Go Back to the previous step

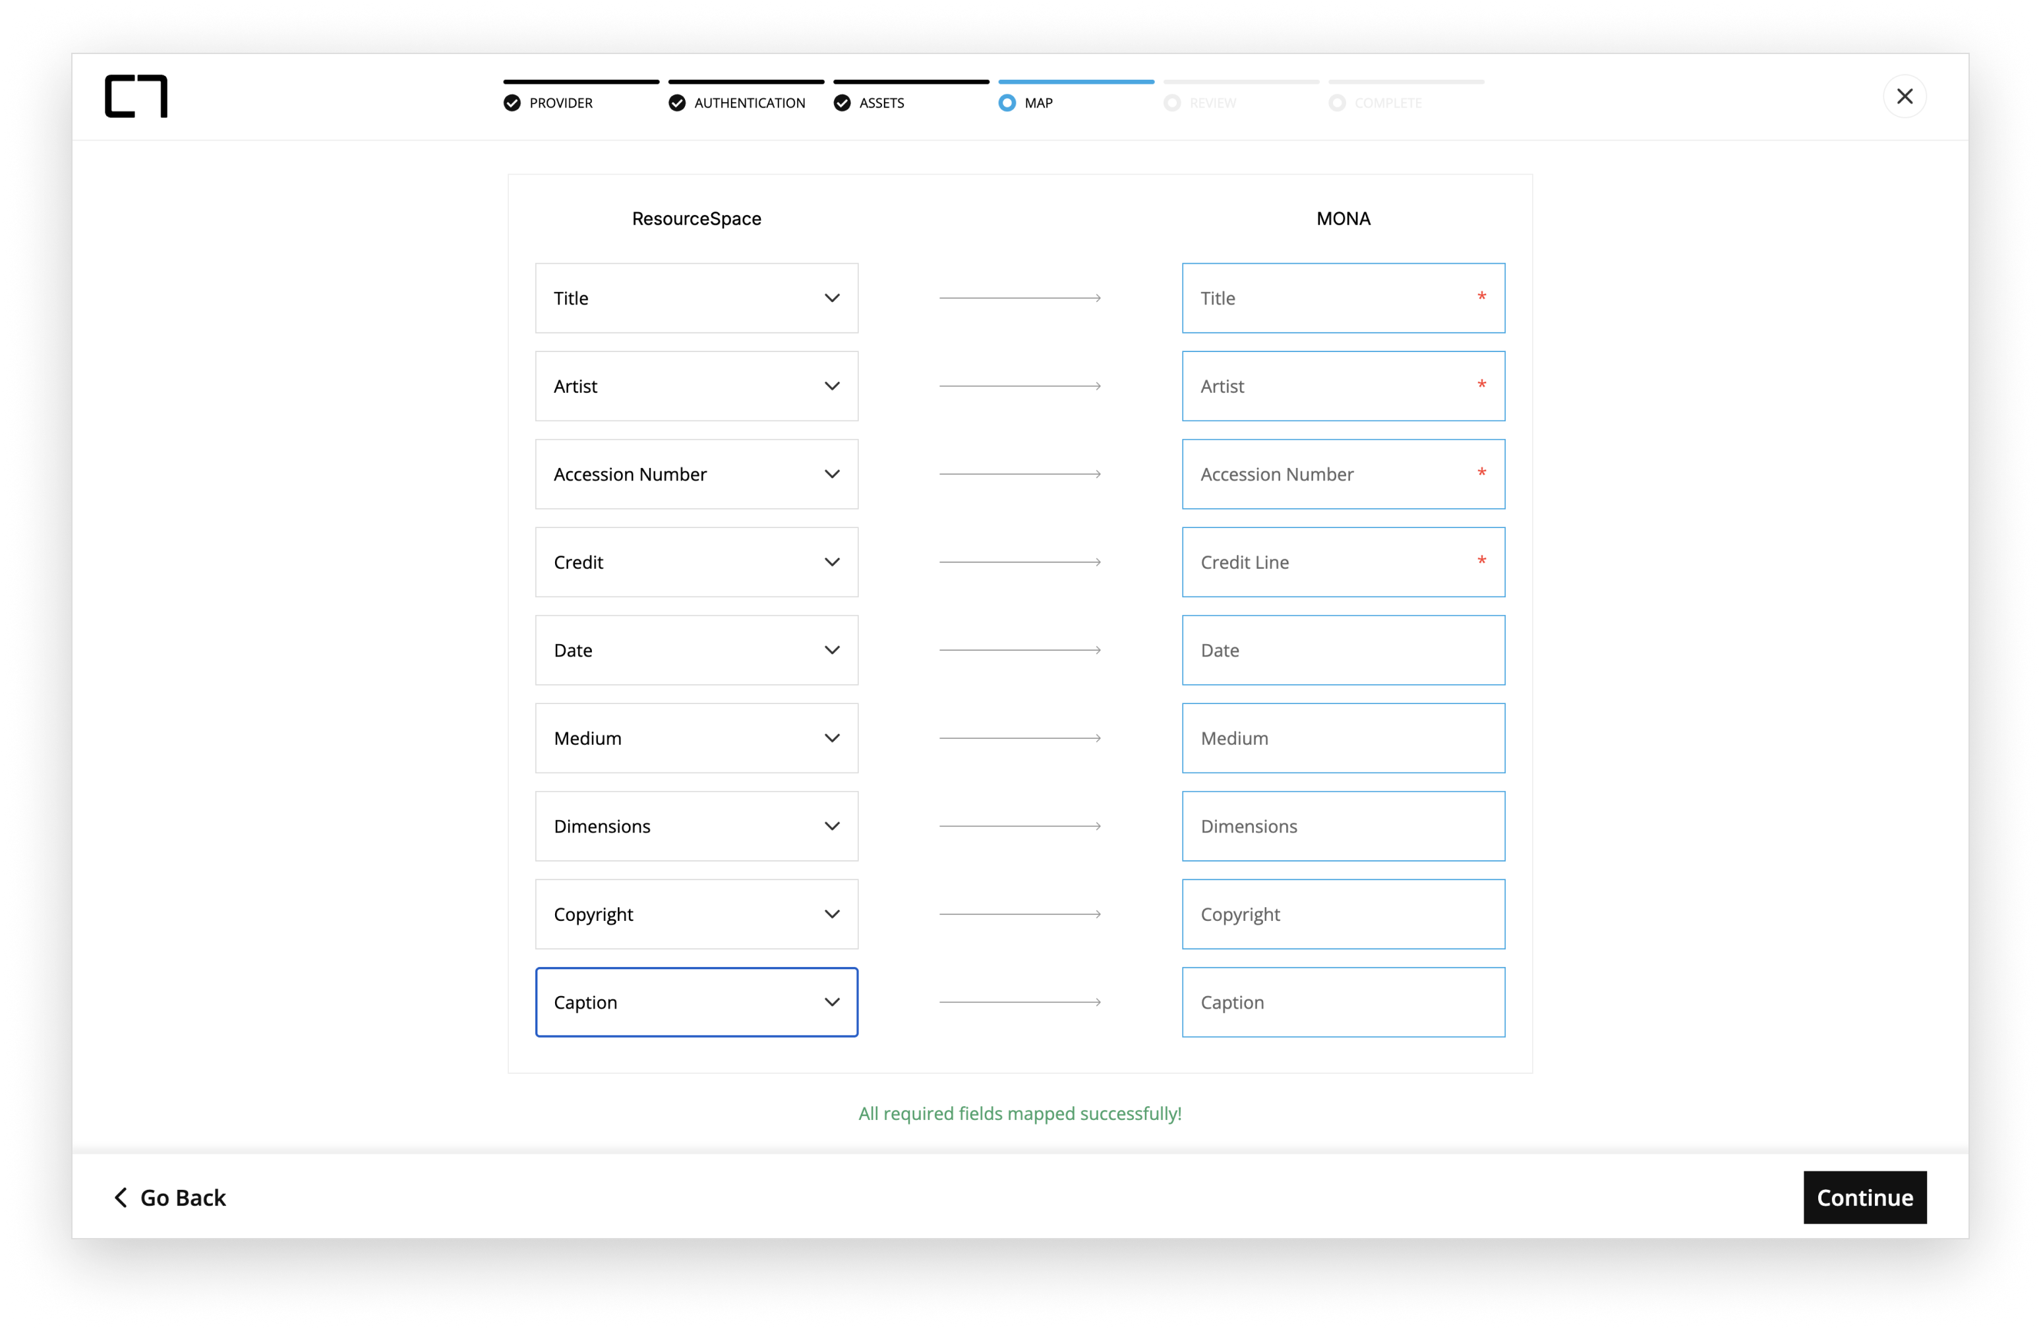tap(170, 1198)
